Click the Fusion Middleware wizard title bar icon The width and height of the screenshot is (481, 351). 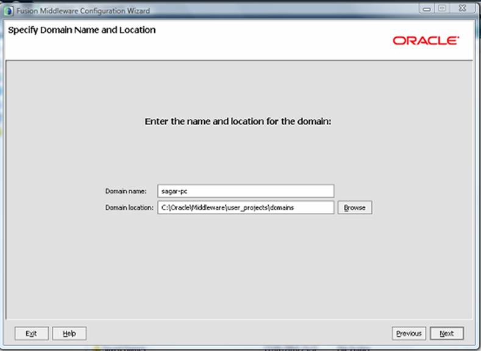point(9,10)
